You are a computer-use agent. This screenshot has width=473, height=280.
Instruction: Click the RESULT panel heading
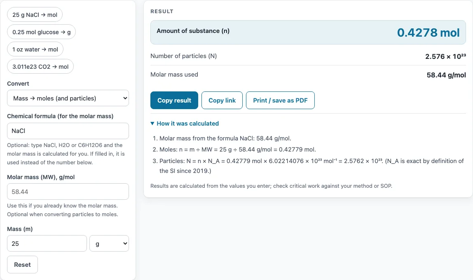click(x=162, y=12)
